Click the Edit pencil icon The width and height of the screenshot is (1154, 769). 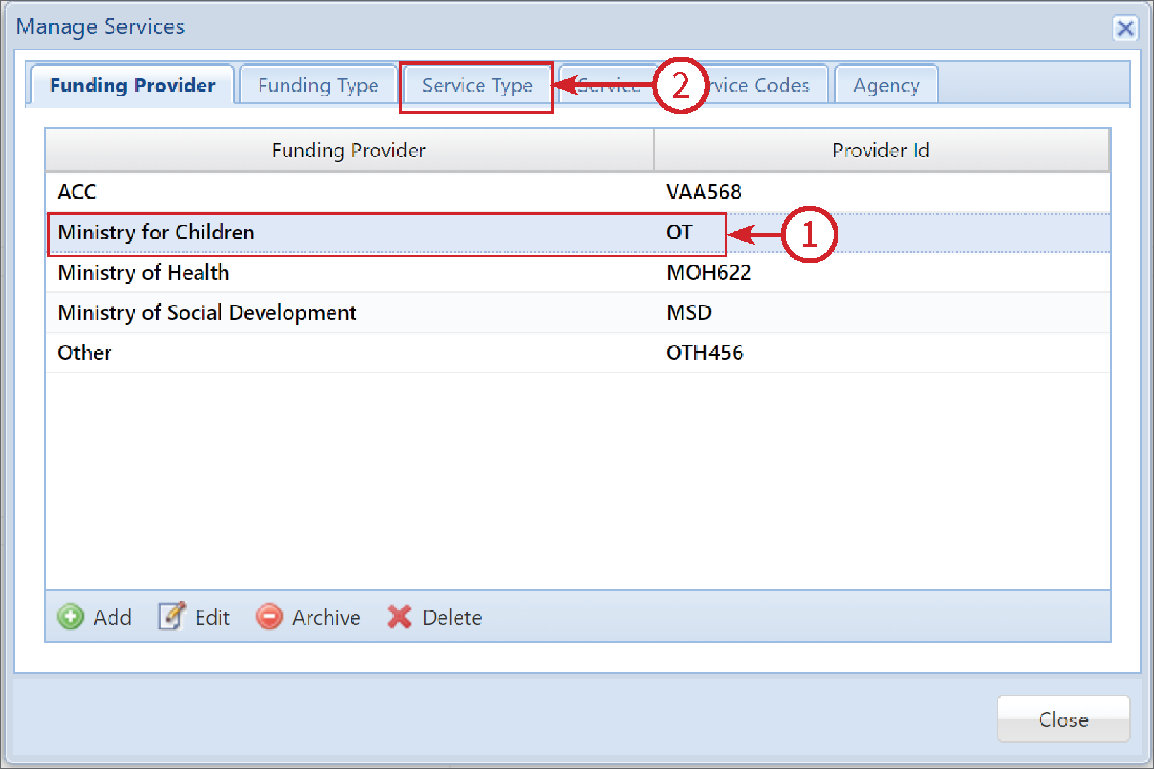tap(172, 616)
